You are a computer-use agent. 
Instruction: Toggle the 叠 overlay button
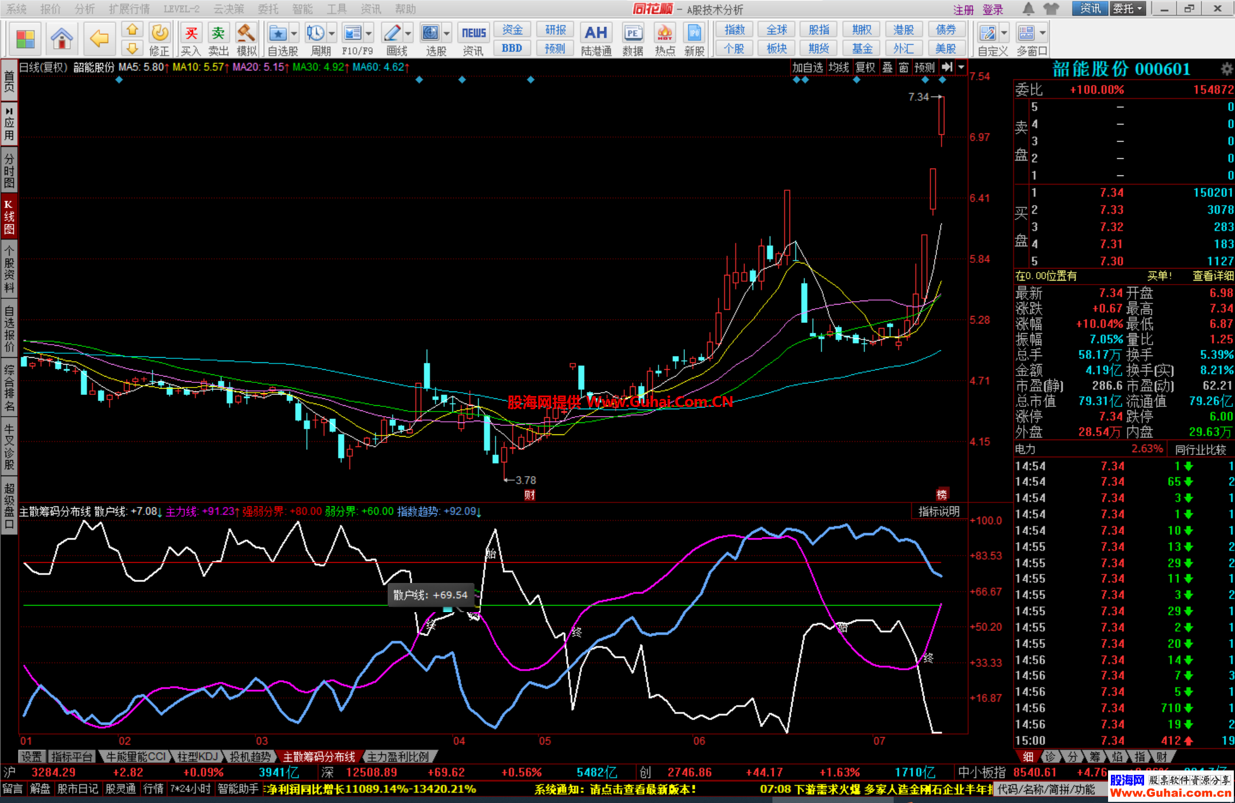coord(887,67)
